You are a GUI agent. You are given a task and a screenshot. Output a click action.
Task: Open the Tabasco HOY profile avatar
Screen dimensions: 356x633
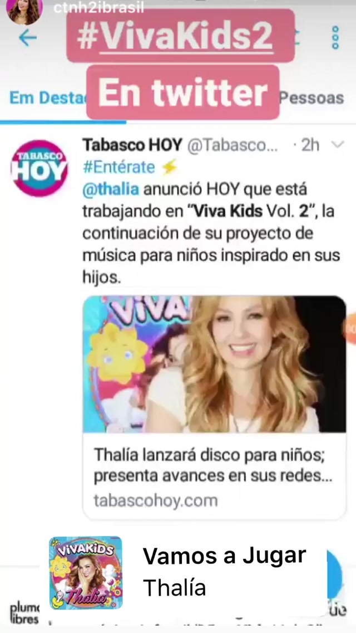(39, 168)
